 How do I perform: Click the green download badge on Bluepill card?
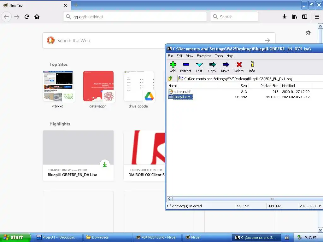105,164
